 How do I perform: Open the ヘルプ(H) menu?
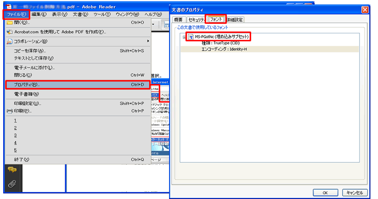tap(154, 14)
